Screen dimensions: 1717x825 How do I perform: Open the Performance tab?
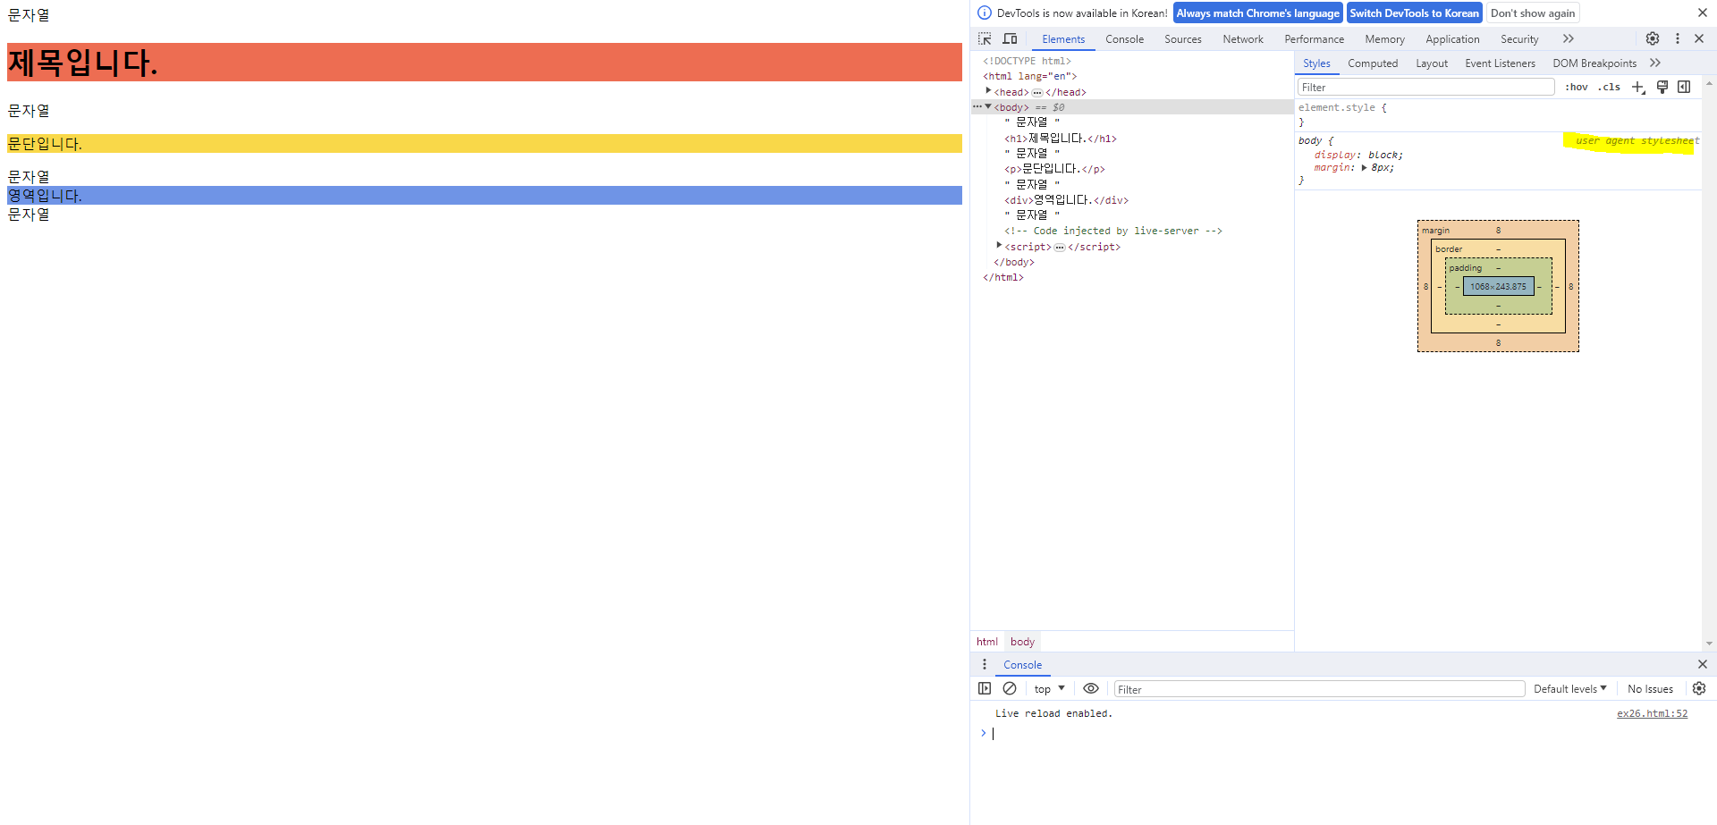coord(1314,38)
